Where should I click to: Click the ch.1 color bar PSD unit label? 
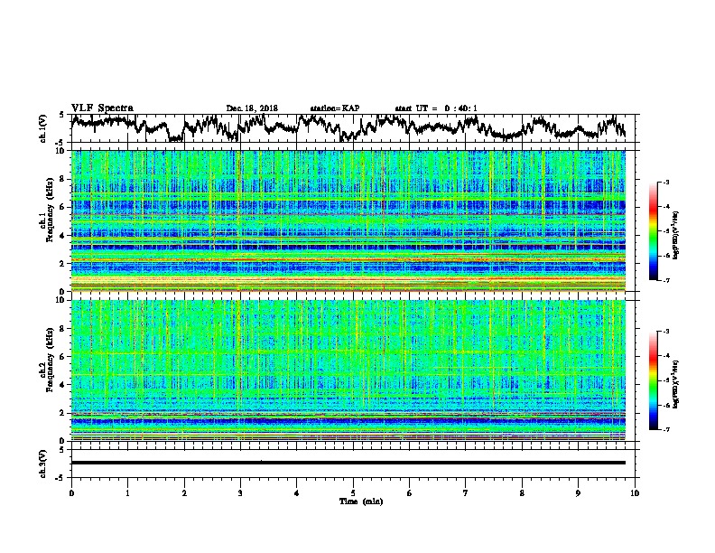(x=675, y=235)
